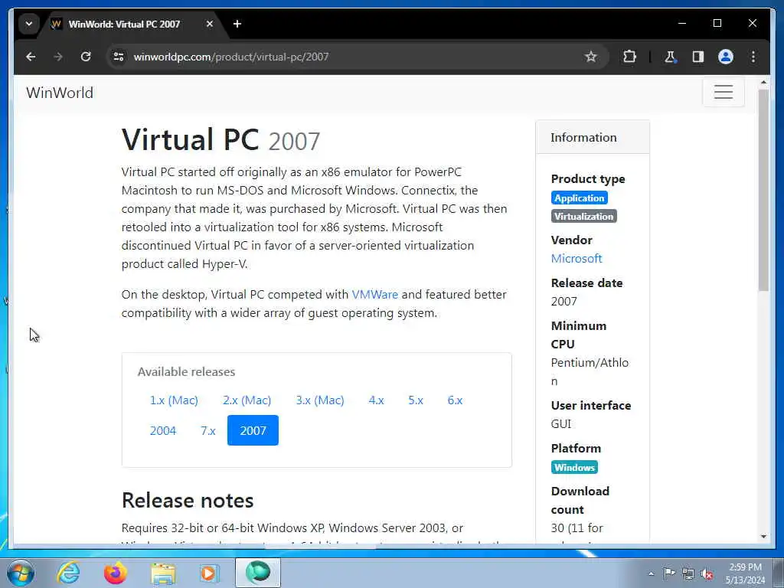Click the active green browser taskbar icon
The width and height of the screenshot is (784, 588).
point(258,573)
